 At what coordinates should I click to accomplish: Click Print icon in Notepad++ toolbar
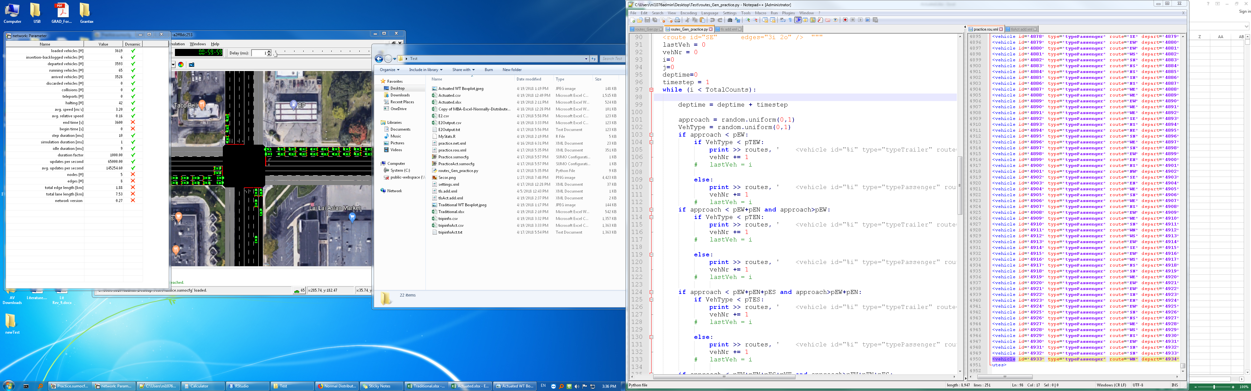[678, 20]
